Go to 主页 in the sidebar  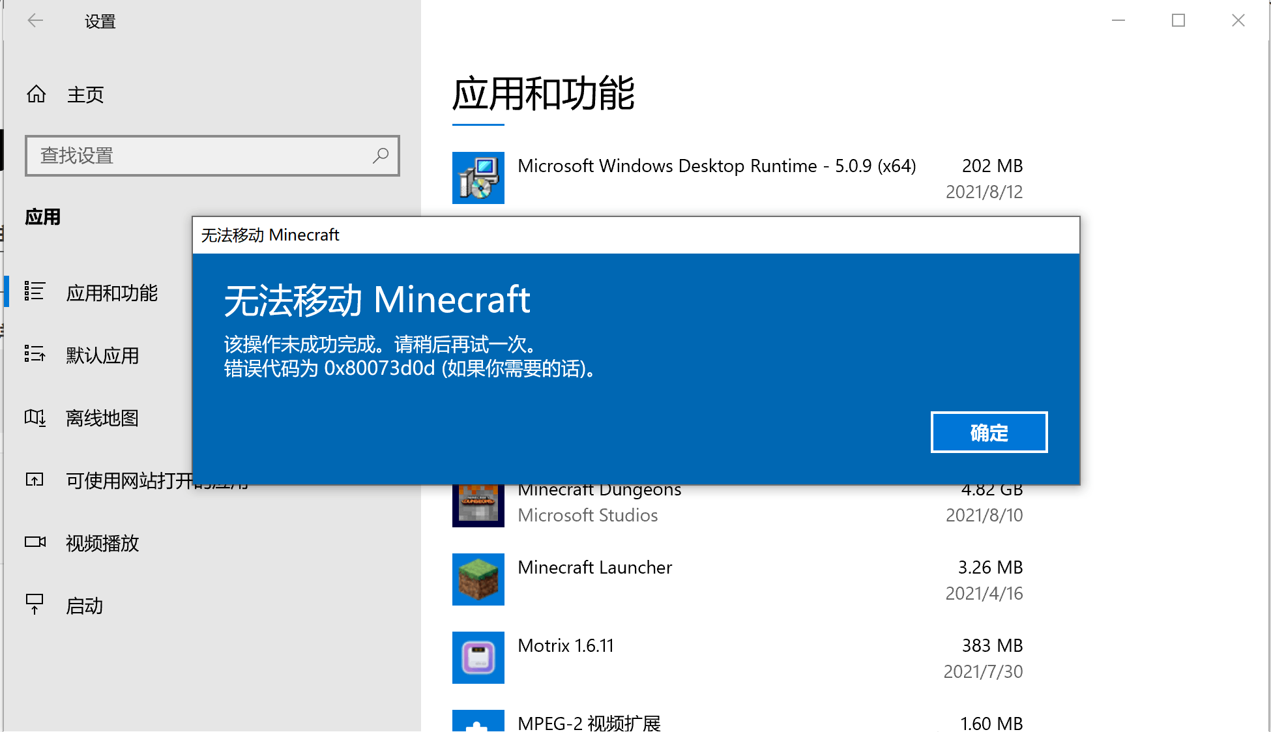(x=85, y=95)
